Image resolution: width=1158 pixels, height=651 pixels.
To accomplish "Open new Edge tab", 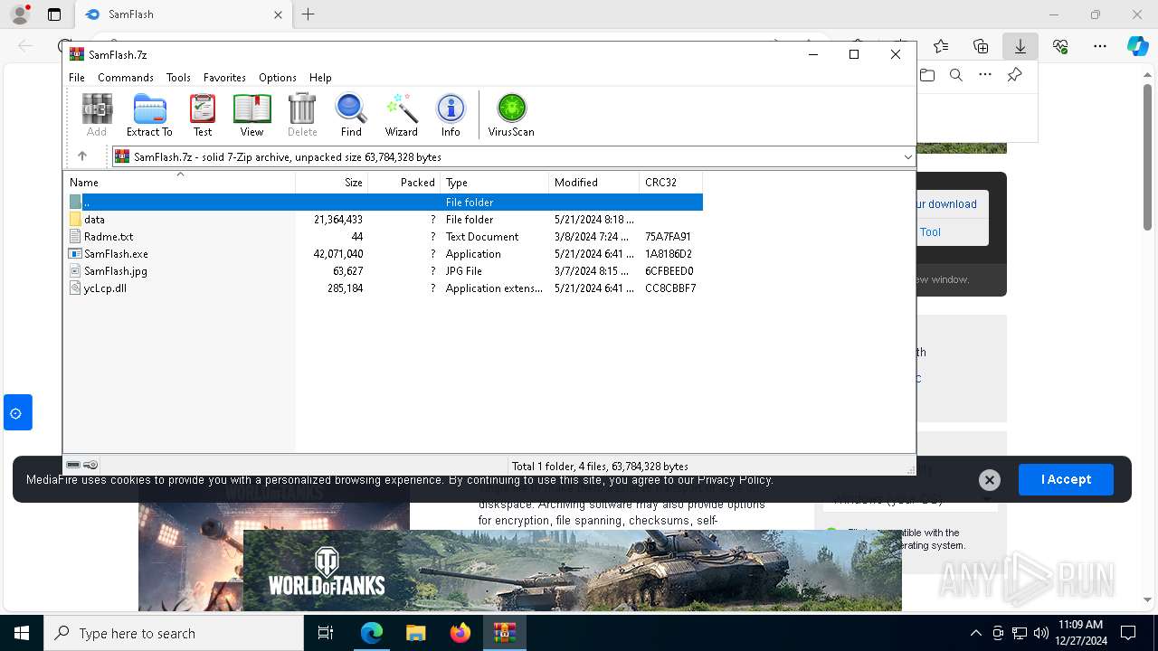I will [x=308, y=14].
